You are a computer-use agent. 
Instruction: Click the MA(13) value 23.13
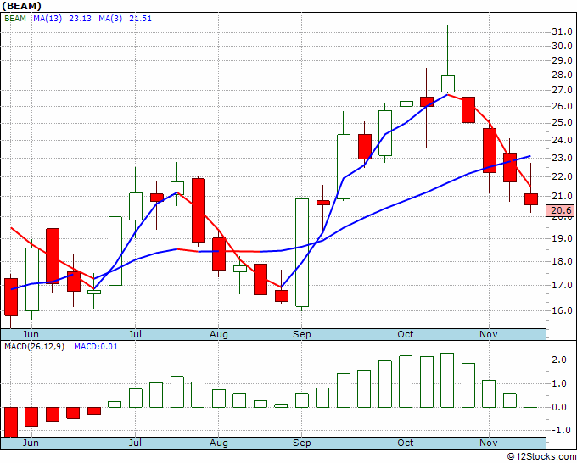point(81,19)
